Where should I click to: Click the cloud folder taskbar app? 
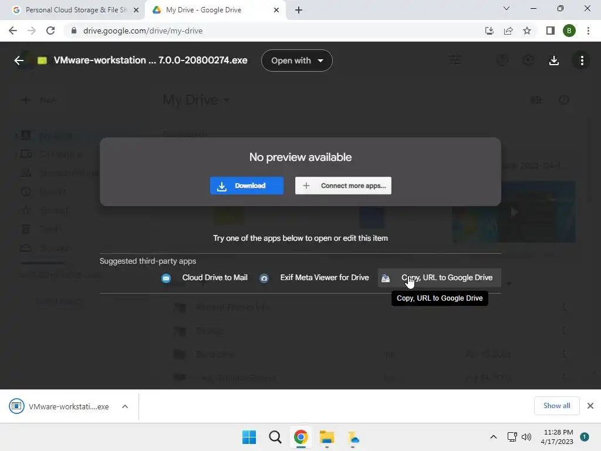coord(353,437)
